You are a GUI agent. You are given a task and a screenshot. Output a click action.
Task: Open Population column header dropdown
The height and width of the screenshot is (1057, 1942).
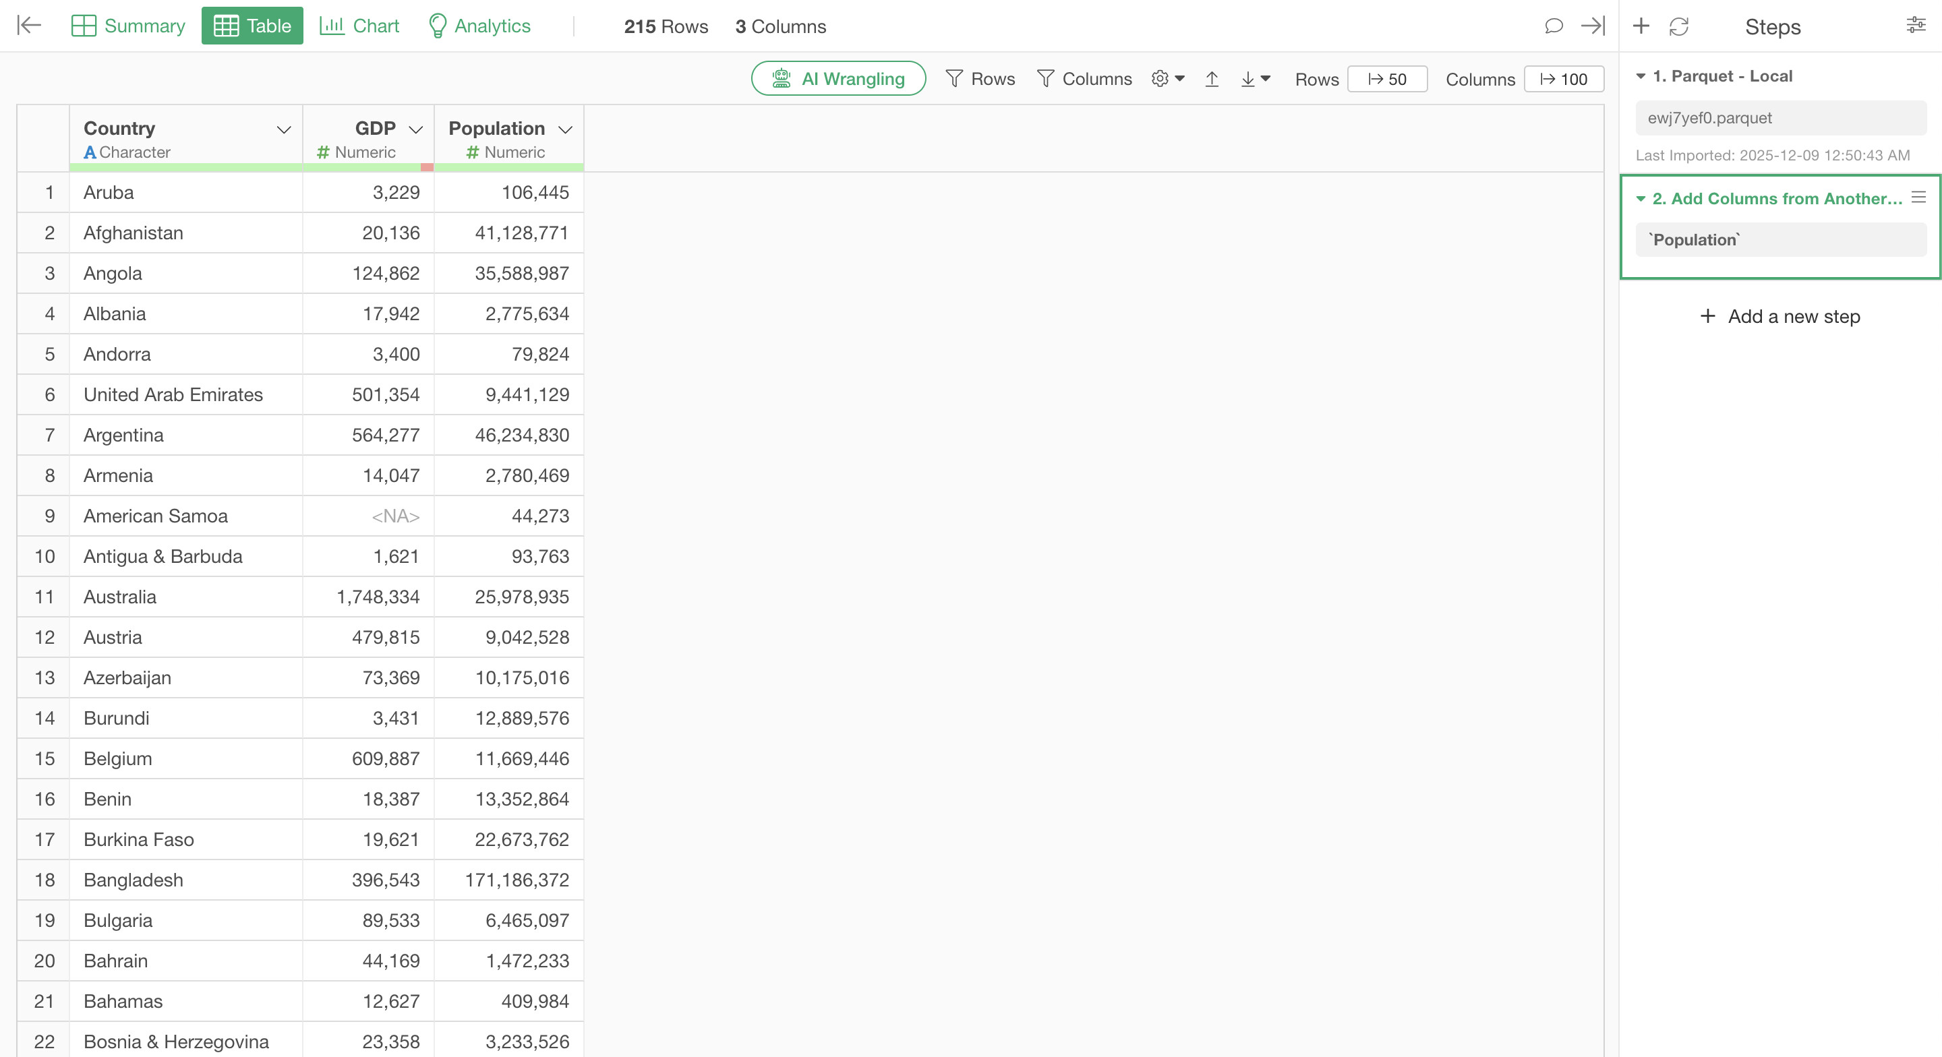pyautogui.click(x=566, y=129)
